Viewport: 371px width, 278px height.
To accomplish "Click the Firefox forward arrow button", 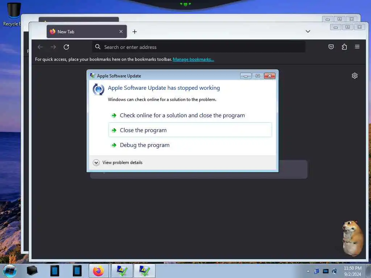I will point(53,47).
